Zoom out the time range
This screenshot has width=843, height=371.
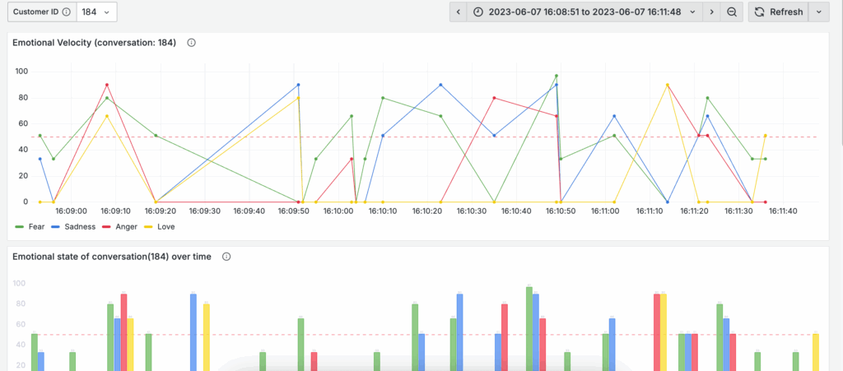click(x=732, y=12)
